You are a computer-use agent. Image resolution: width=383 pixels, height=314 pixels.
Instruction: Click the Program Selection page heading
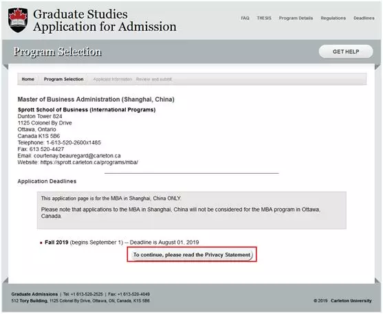pyautogui.click(x=58, y=52)
